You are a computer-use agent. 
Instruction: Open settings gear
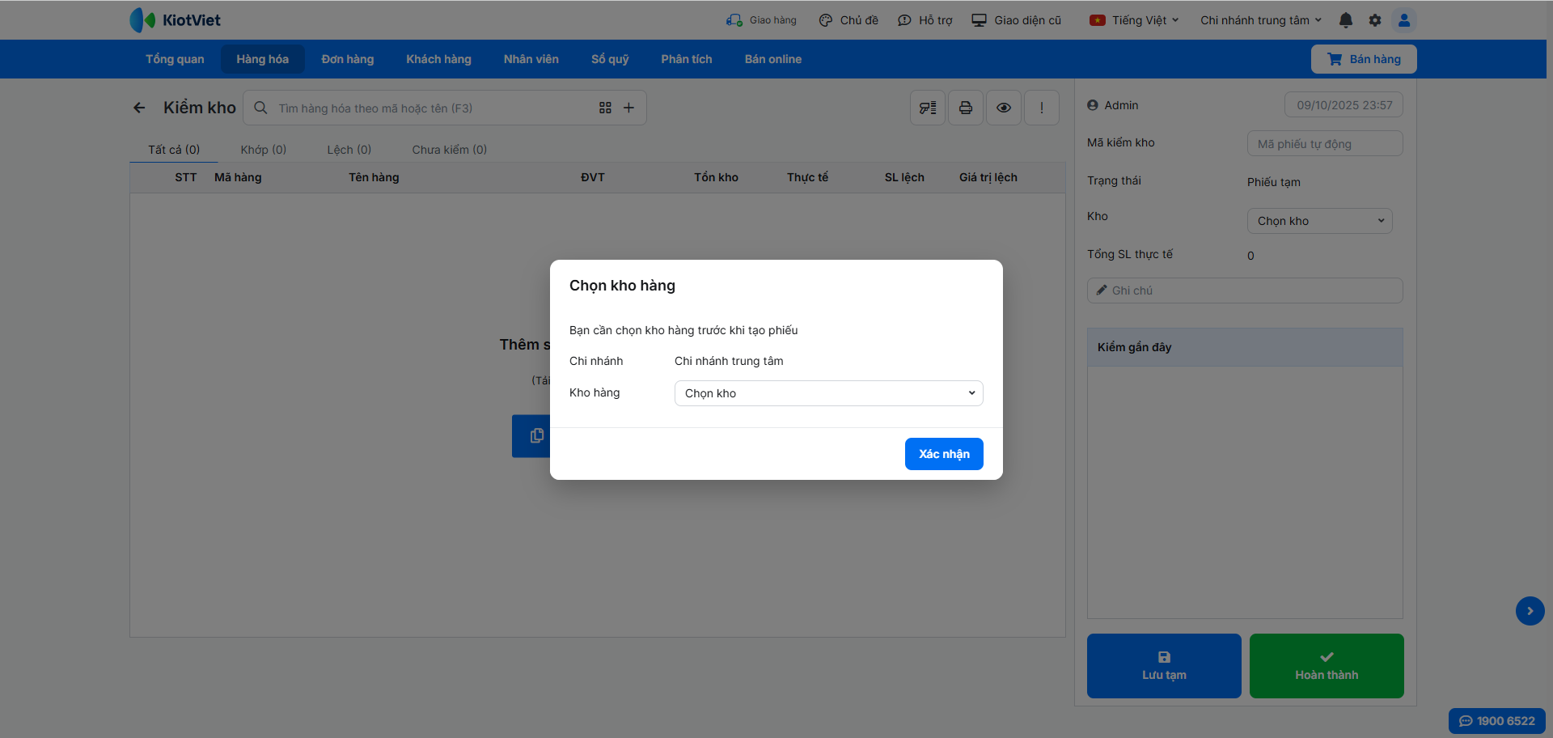[x=1375, y=20]
